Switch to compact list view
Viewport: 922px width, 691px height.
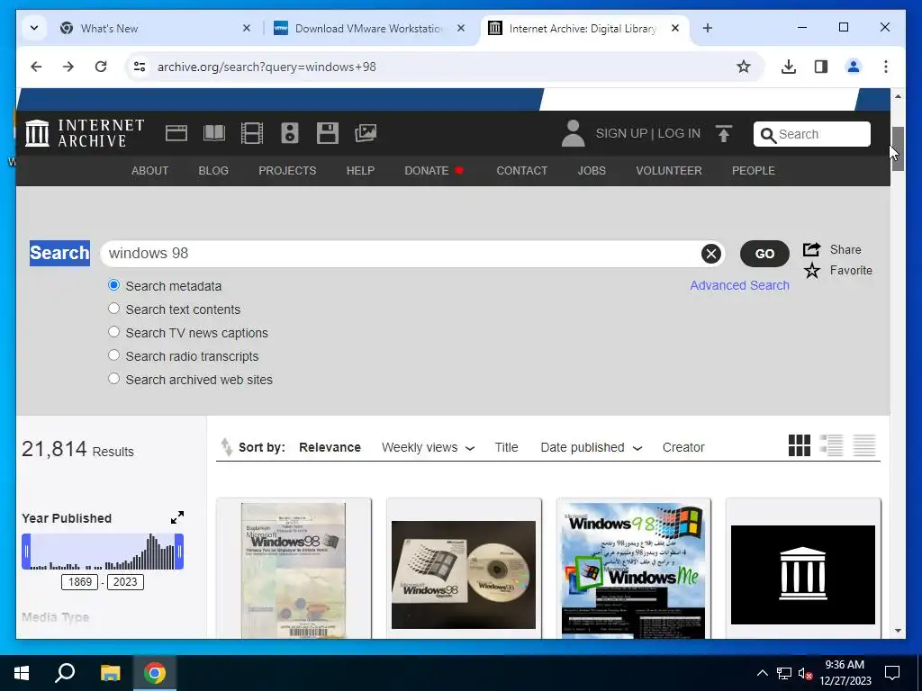[863, 445]
